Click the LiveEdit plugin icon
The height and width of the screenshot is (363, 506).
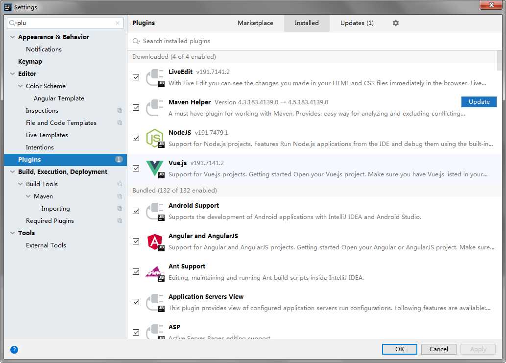coord(155,77)
